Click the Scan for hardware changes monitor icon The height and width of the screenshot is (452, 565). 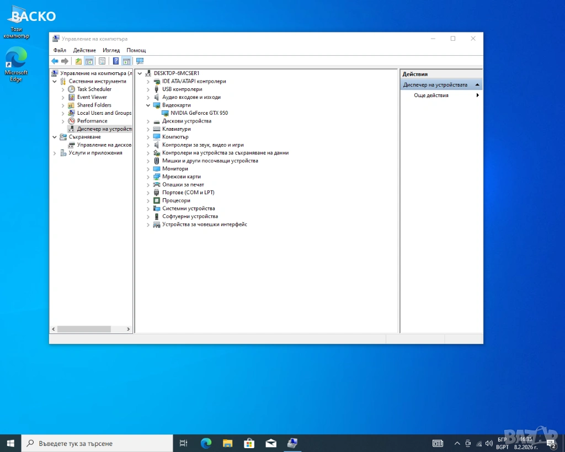(140, 61)
